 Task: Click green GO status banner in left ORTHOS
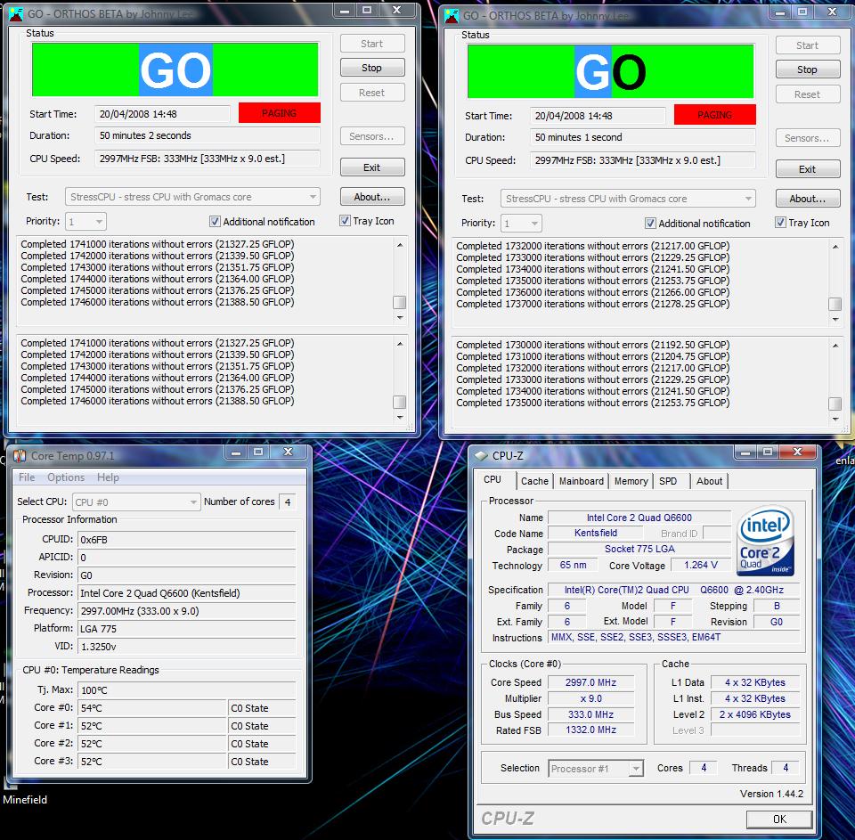[x=175, y=69]
